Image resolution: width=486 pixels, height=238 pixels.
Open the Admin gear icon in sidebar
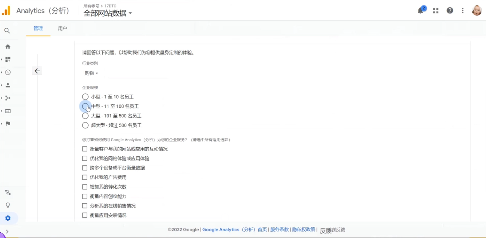[x=8, y=218]
